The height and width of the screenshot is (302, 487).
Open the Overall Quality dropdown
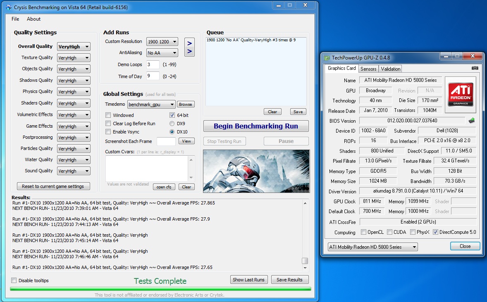tap(74, 47)
